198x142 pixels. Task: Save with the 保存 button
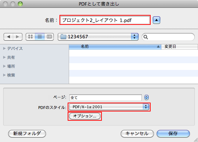tap(173, 133)
